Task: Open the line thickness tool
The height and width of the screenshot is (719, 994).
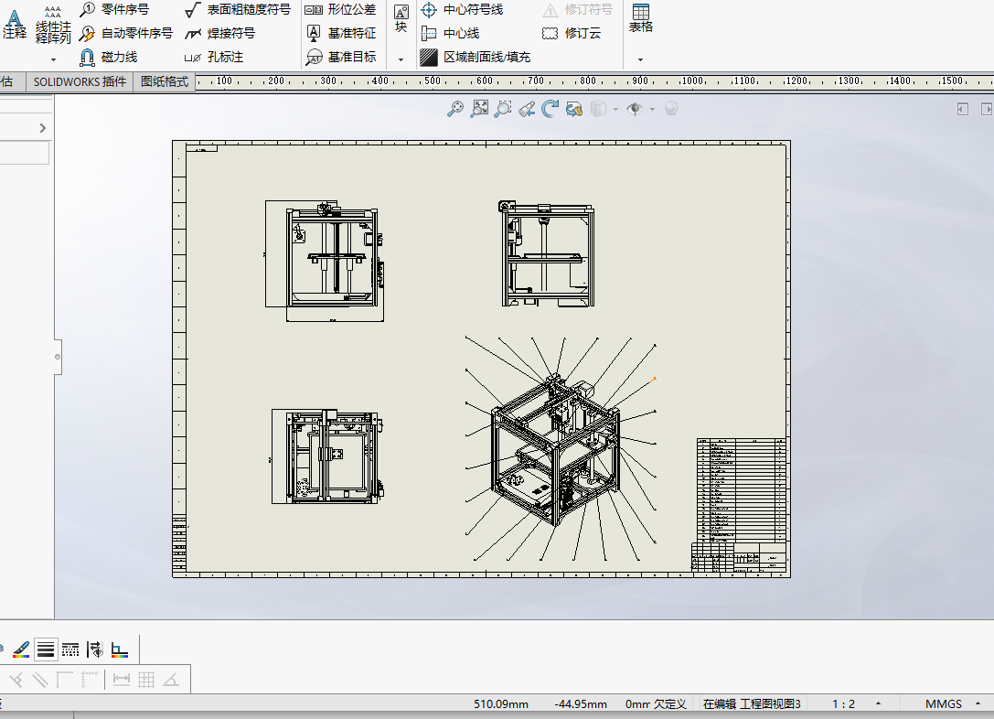Action: tap(46, 649)
